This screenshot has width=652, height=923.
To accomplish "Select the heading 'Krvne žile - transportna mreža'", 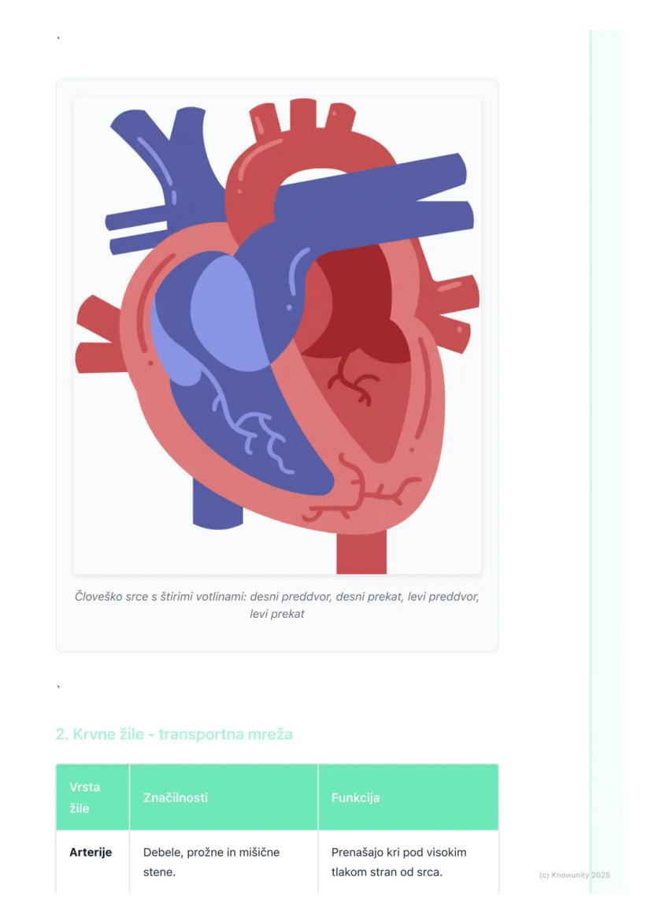I will (x=174, y=735).
